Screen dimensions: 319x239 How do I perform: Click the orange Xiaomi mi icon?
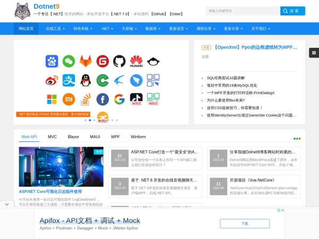click(69, 99)
